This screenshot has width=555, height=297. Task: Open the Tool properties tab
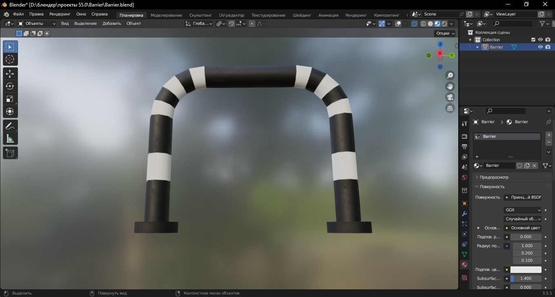[x=464, y=124]
